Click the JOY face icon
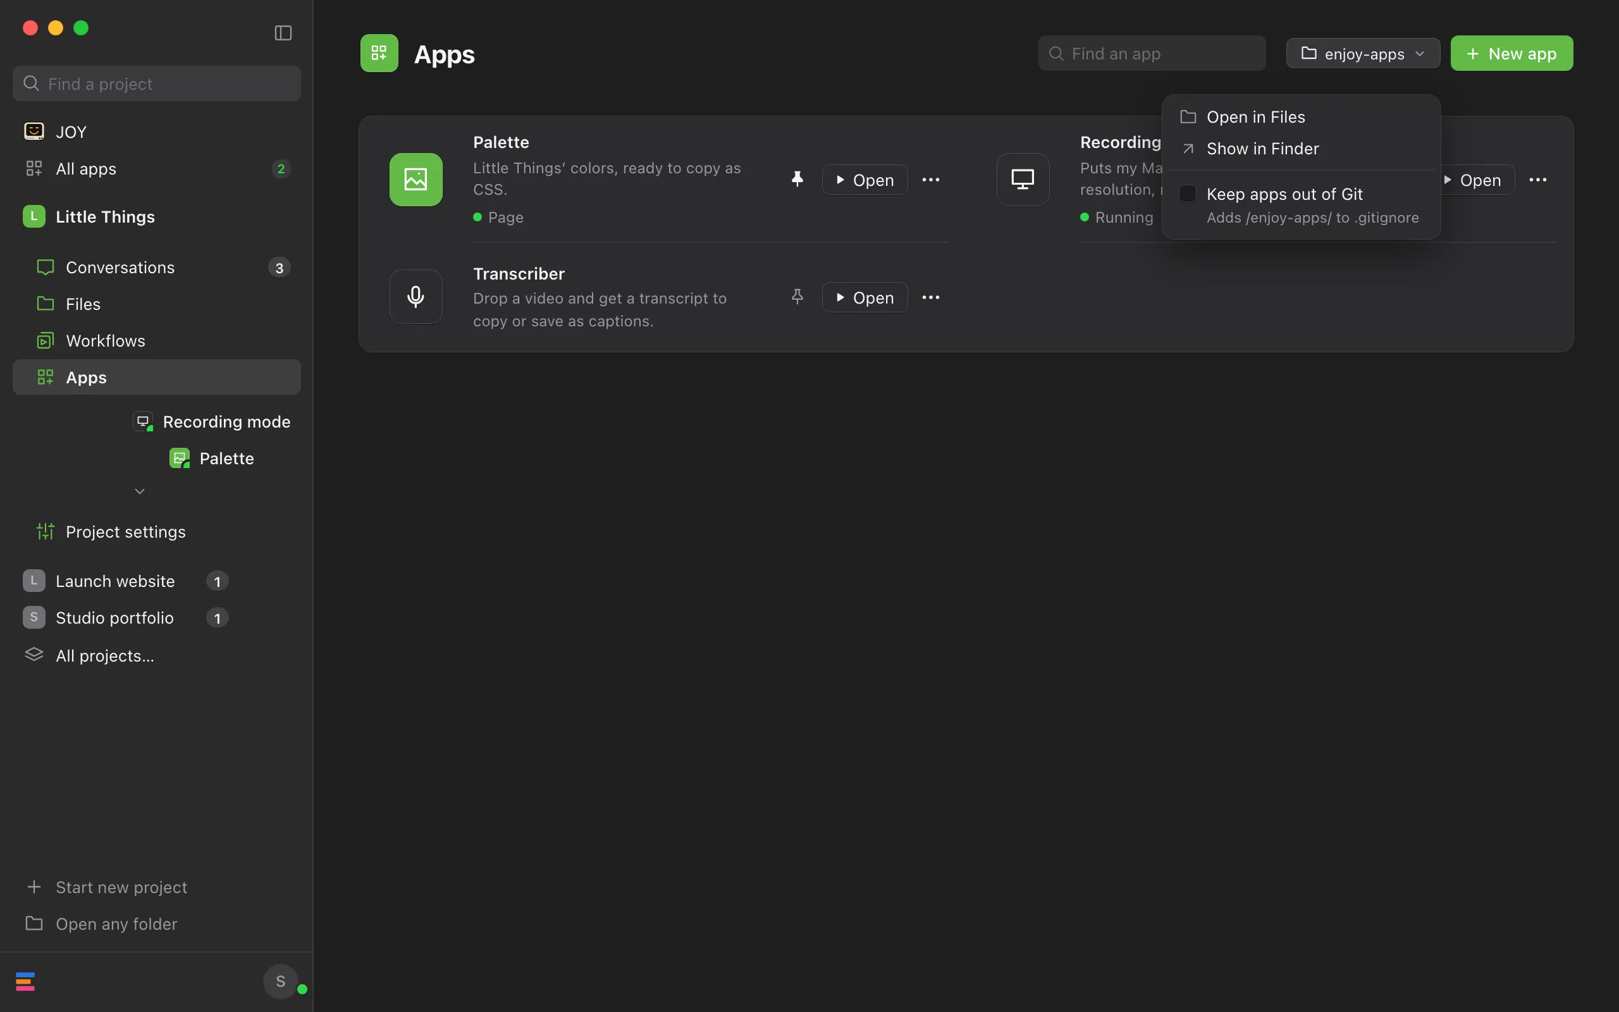Viewport: 1619px width, 1012px height. click(x=34, y=131)
